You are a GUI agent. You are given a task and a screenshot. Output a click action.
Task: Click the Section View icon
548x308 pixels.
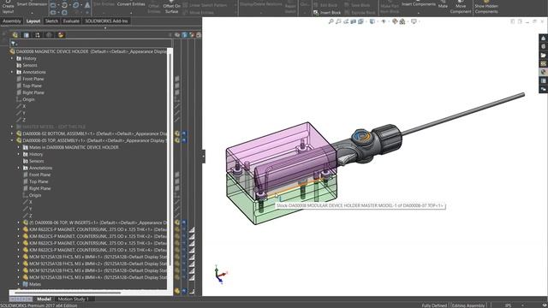pyautogui.click(x=354, y=21)
